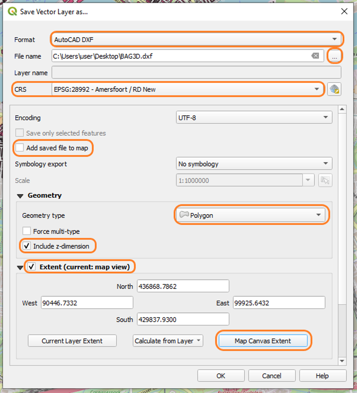This screenshot has width=357, height=393.
Task: Edit the North extent value field
Action: coord(183,286)
